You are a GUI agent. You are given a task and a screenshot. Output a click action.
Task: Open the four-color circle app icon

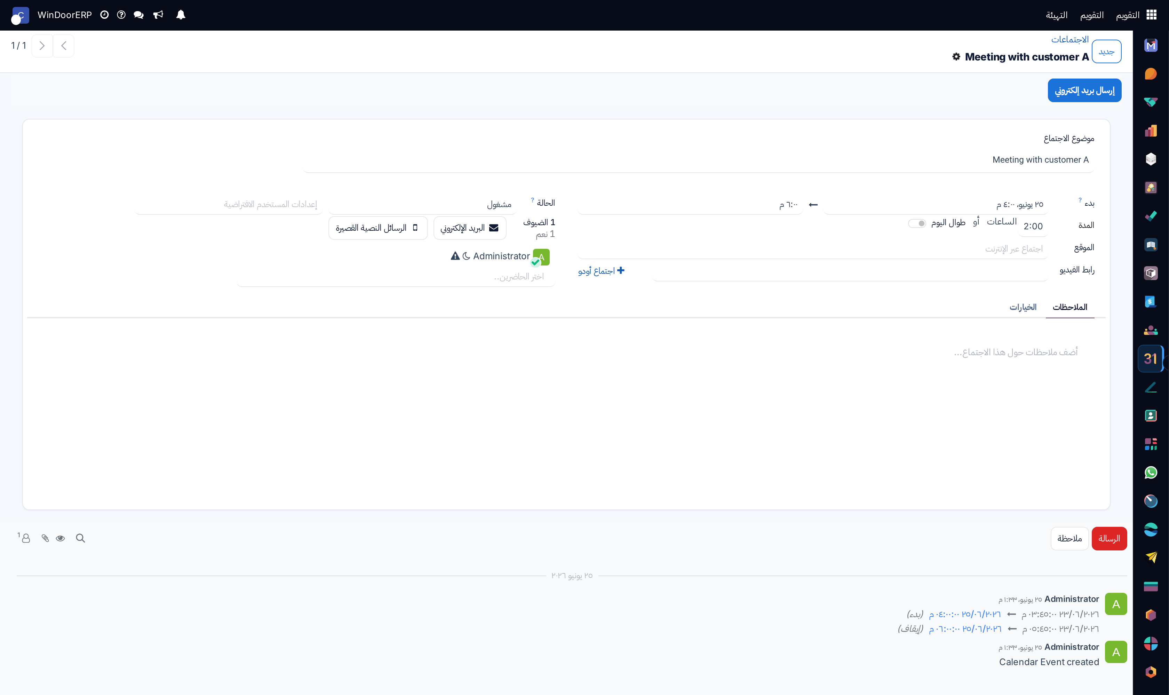coord(1151,644)
